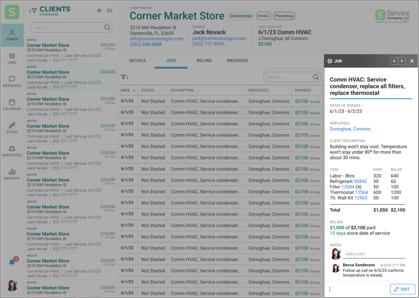This screenshot has height=298, width=419.
Task: Close the Job detail panel
Action: 412,61
